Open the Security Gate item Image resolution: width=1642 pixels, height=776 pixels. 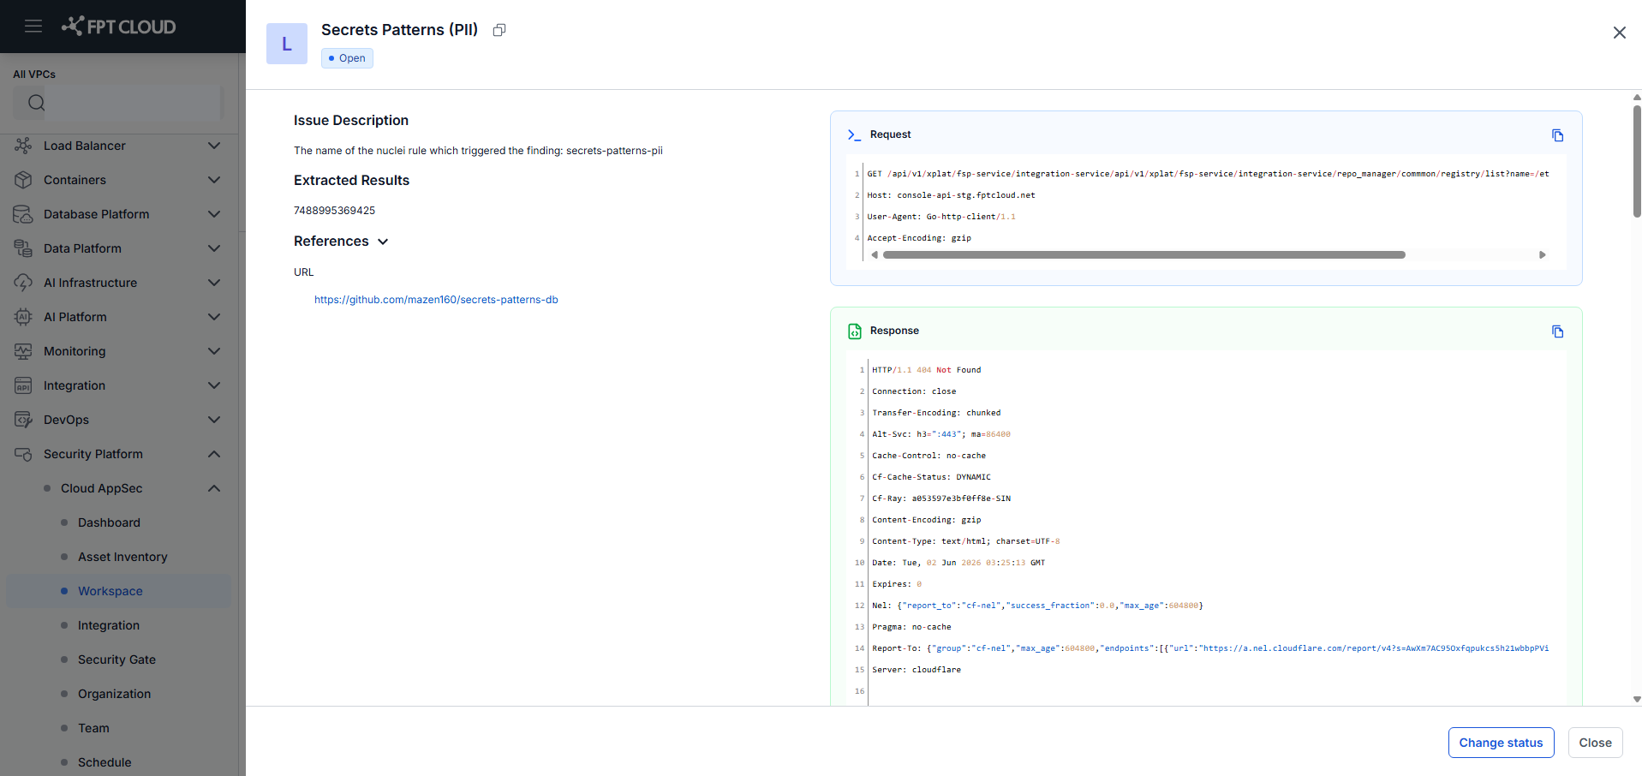(118, 660)
